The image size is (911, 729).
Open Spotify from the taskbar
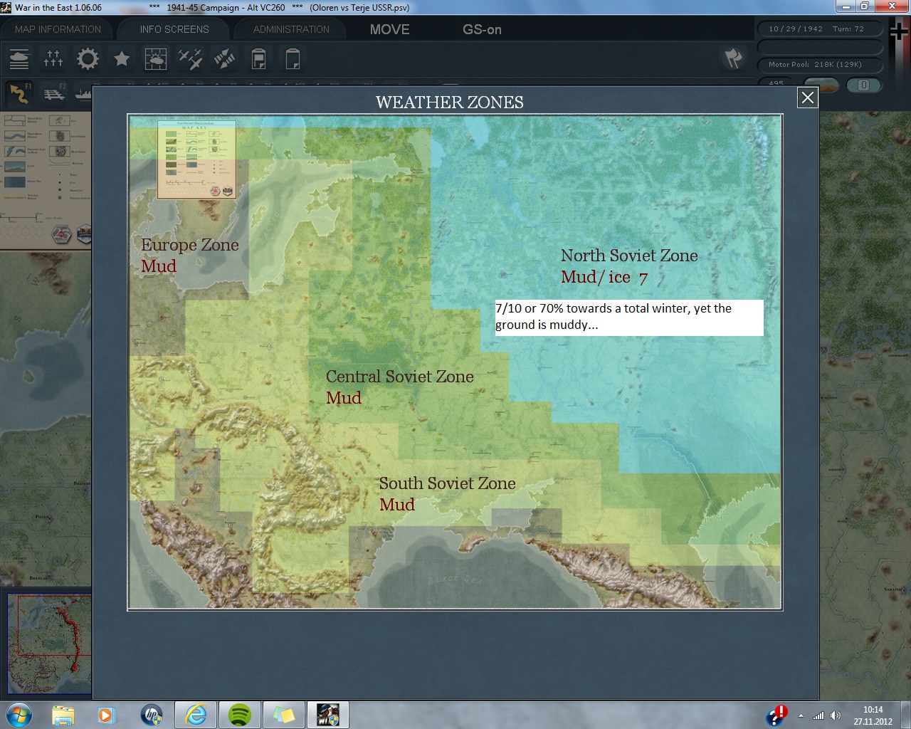click(x=240, y=715)
